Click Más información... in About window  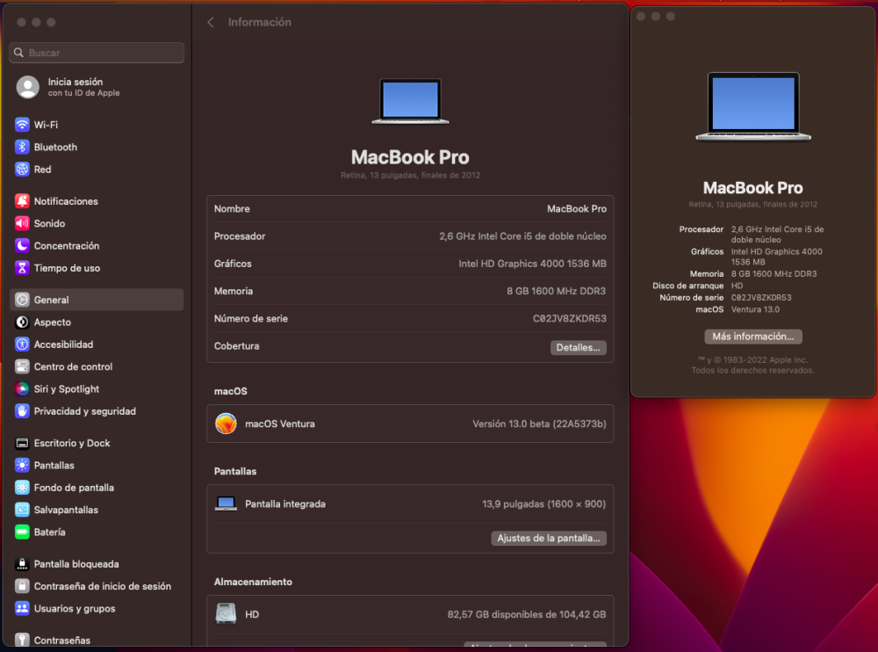pyautogui.click(x=752, y=337)
